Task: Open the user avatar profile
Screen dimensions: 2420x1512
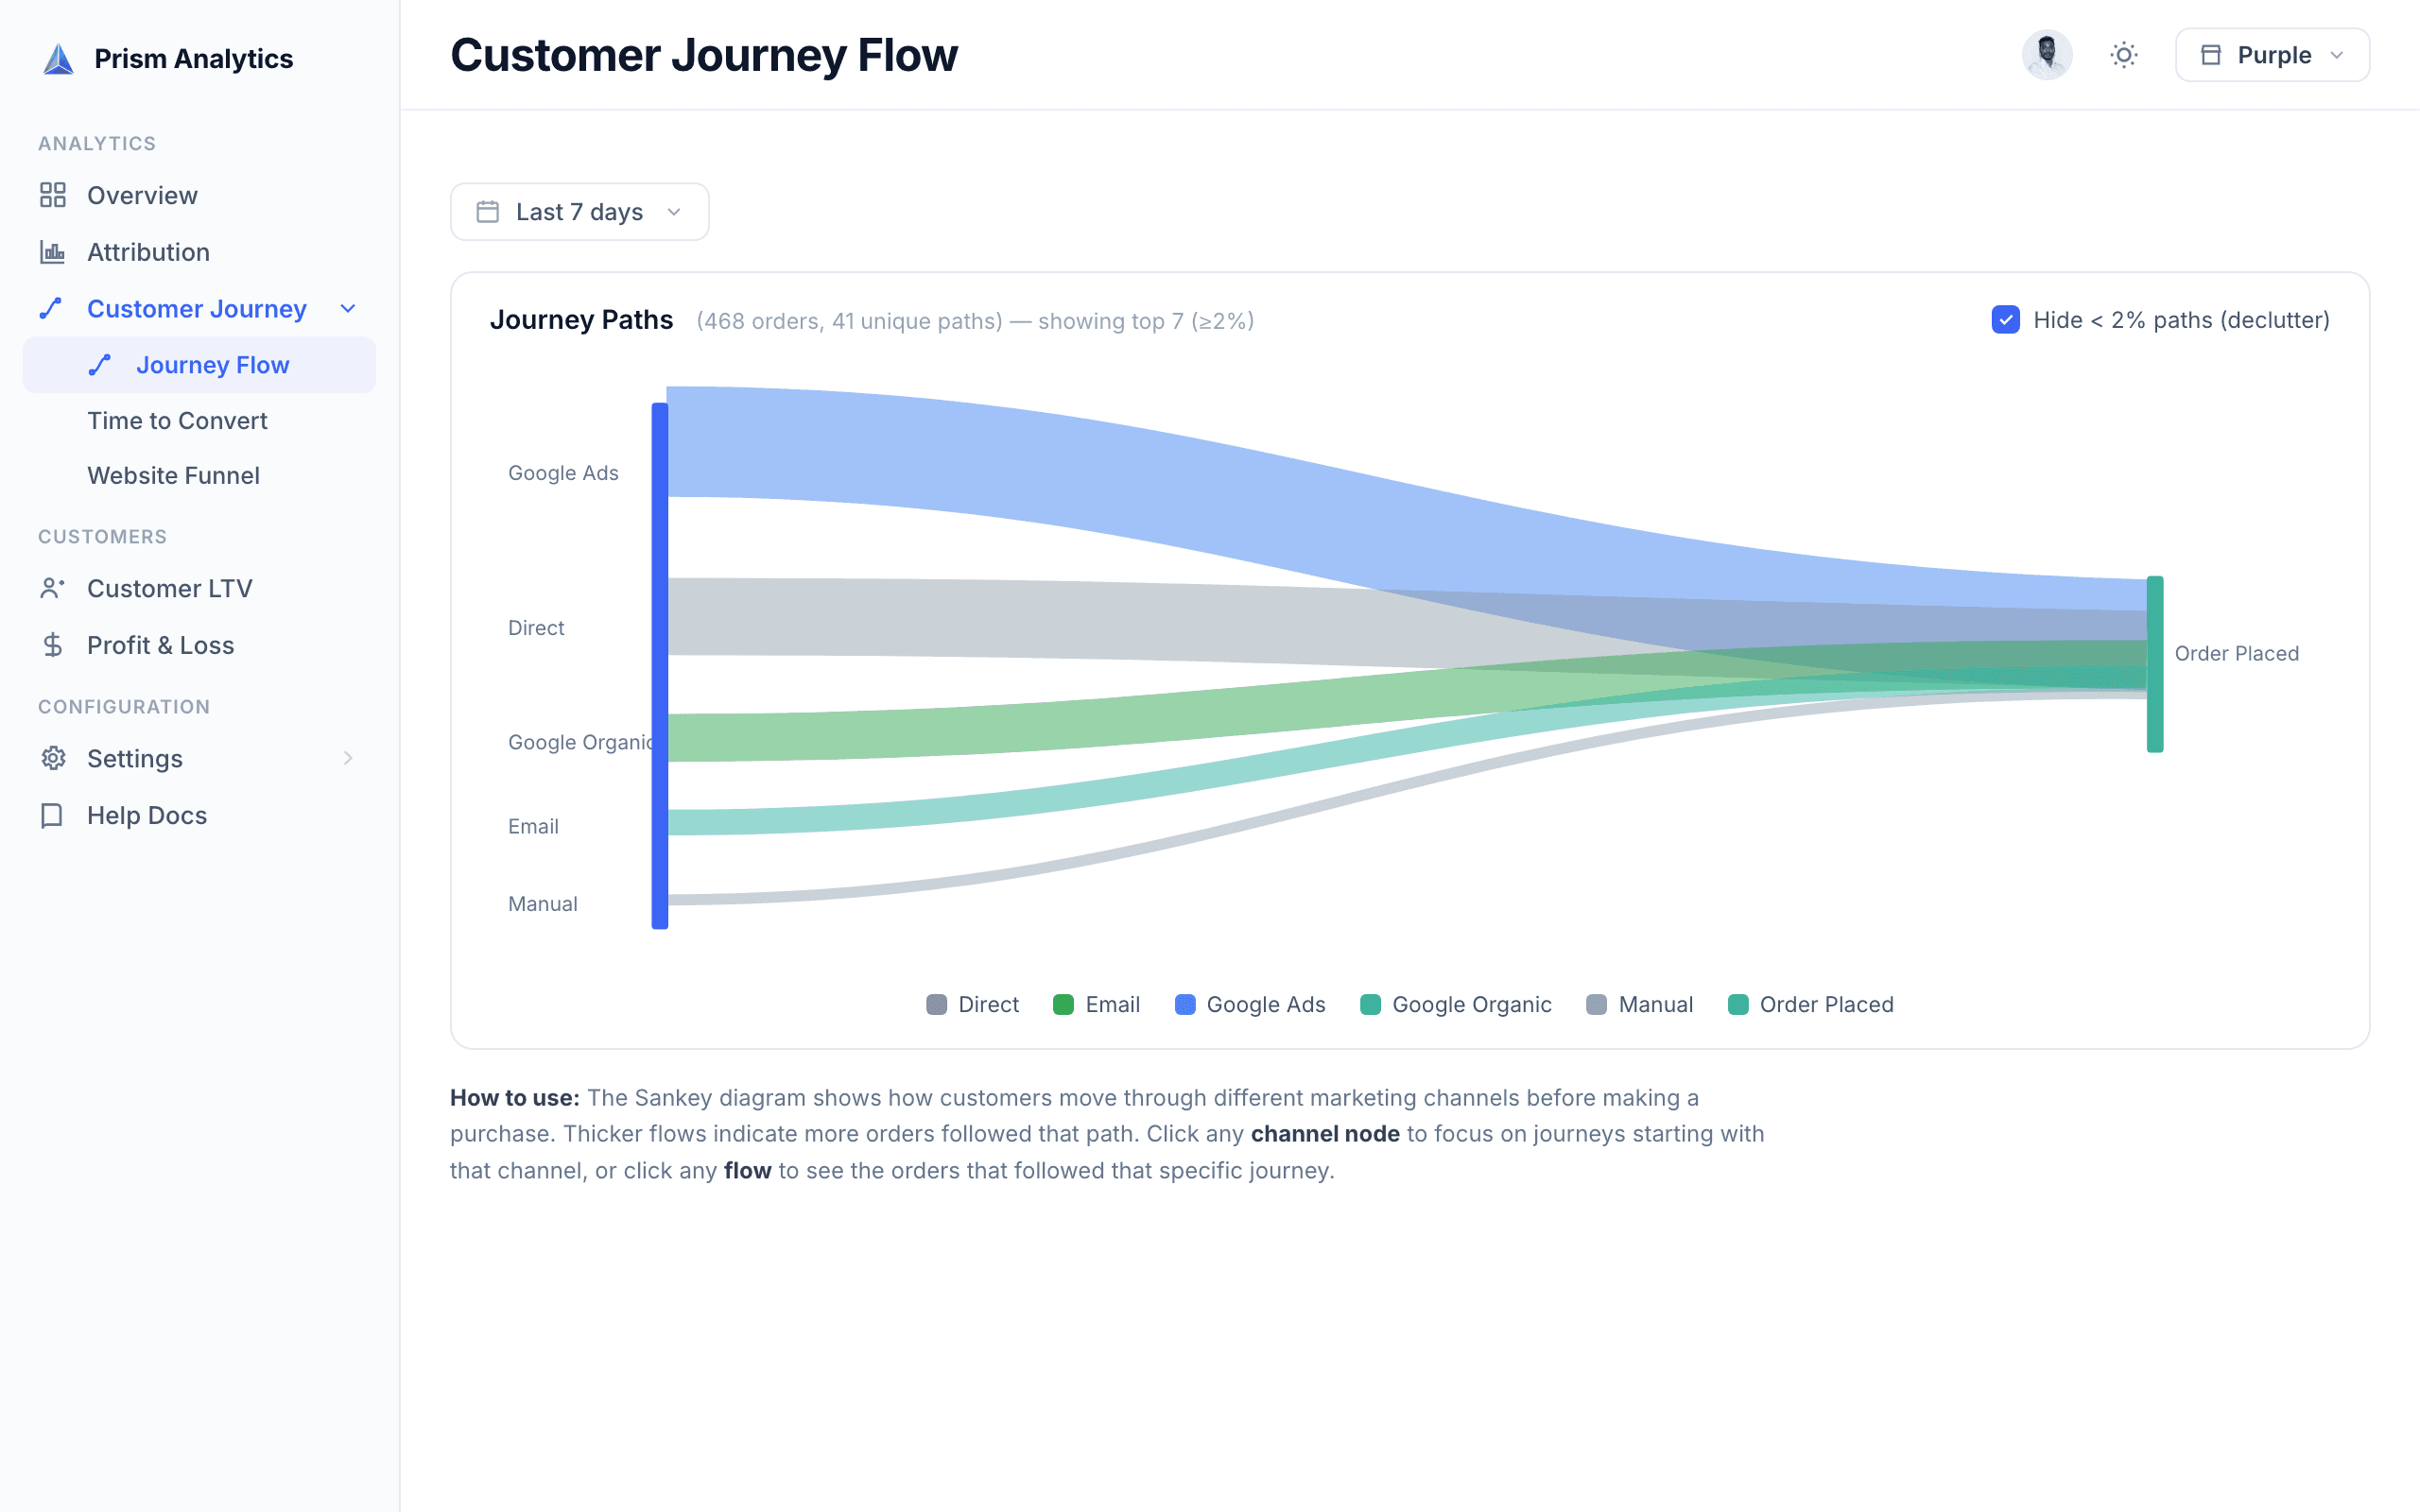Action: click(x=2047, y=55)
